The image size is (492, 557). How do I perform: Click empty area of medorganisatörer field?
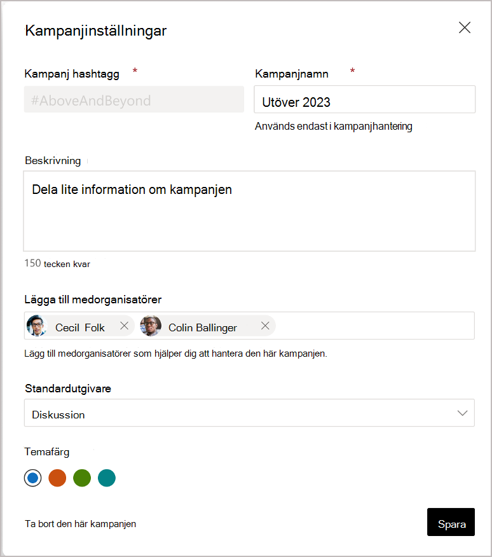point(375,326)
